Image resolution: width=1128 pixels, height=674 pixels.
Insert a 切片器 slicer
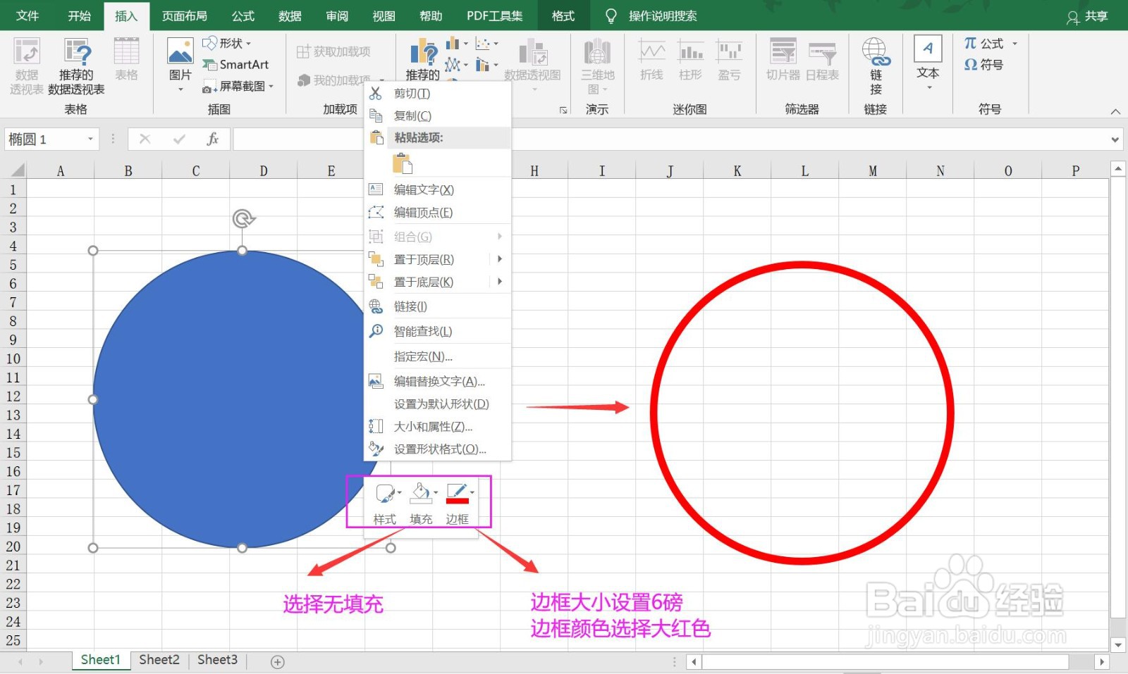[x=781, y=63]
